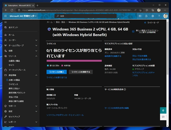Image resolution: width=171 pixels, height=130 pixels.
Task: Click the 検索 search box
Action: [x=85, y=16]
